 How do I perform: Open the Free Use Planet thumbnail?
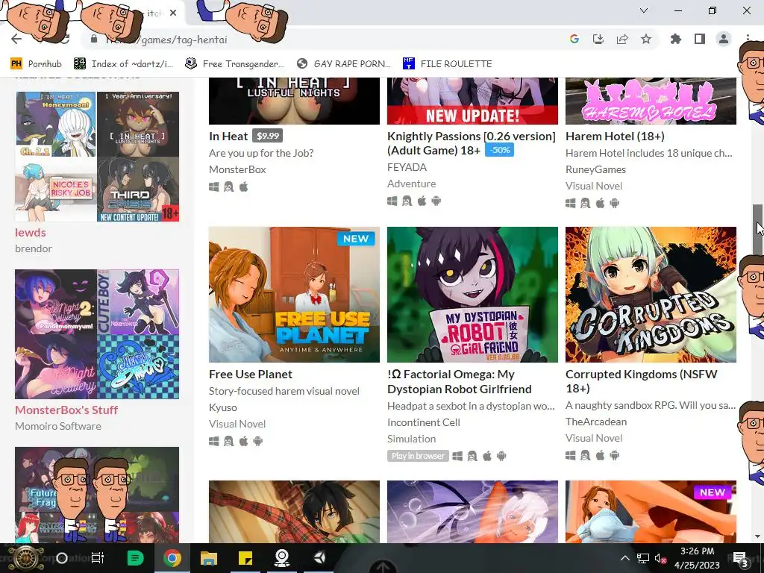click(x=294, y=294)
